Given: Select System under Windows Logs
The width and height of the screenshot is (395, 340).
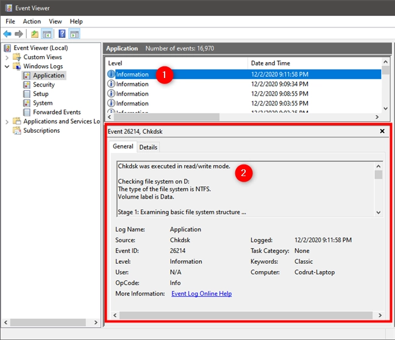Looking at the screenshot, I should [43, 103].
